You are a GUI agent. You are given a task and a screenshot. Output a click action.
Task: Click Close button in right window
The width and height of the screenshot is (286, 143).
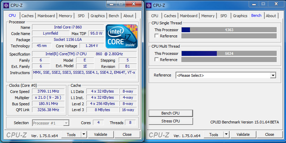269,134
